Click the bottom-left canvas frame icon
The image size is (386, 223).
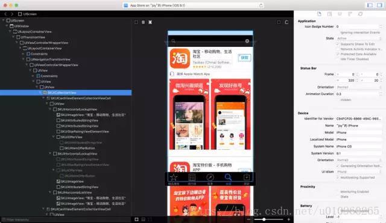coord(137,219)
